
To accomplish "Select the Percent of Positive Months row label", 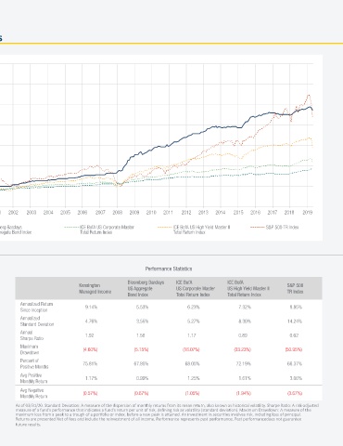I will pyautogui.click(x=34, y=363).
